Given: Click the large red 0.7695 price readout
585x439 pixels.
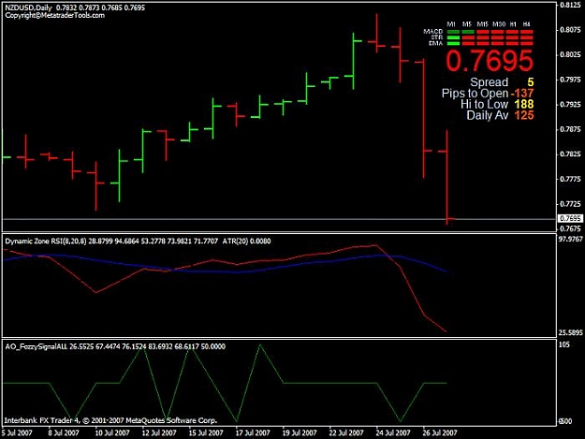Looking at the screenshot, I should [490, 61].
